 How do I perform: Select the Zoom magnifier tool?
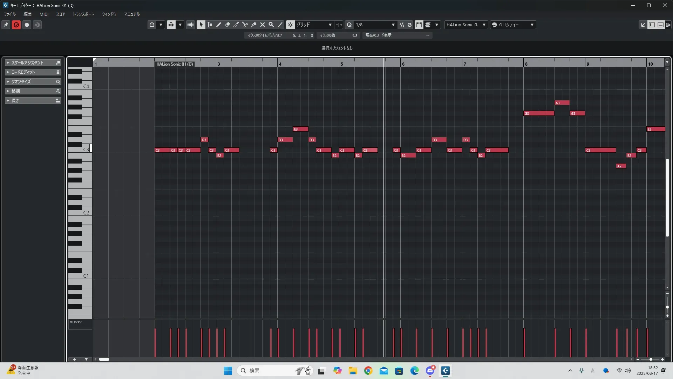coord(271,25)
